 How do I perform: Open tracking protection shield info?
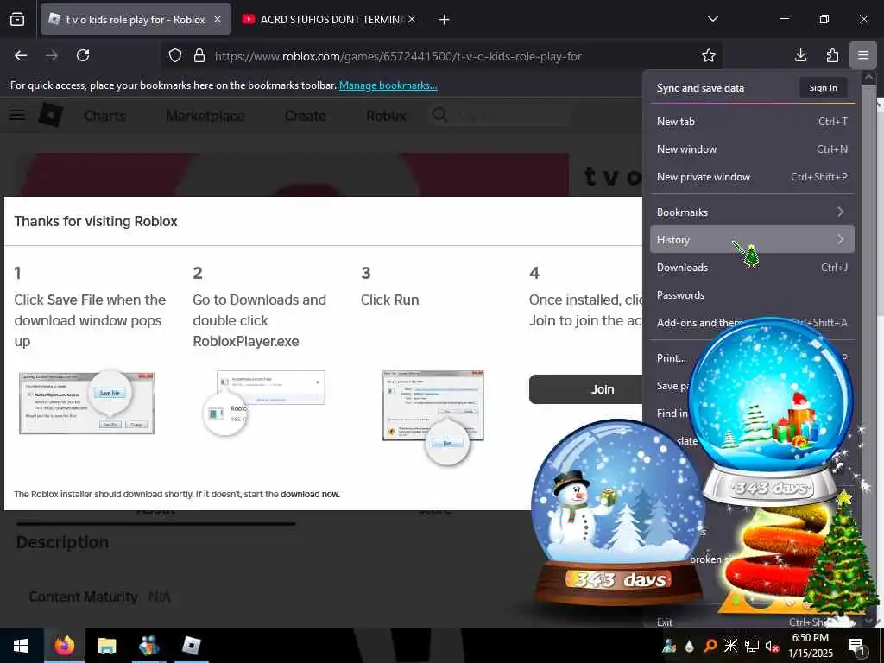click(175, 56)
